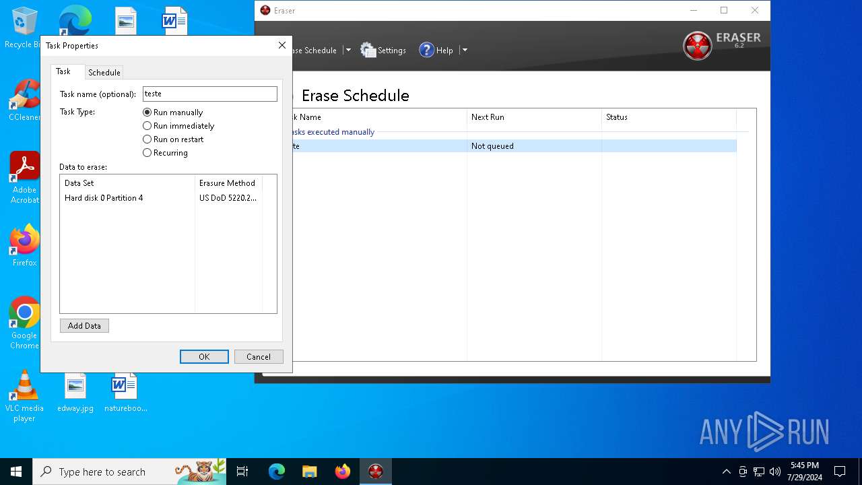Screen dimensions: 862x485
Task: Click the taskbar search box
Action: coord(129,472)
